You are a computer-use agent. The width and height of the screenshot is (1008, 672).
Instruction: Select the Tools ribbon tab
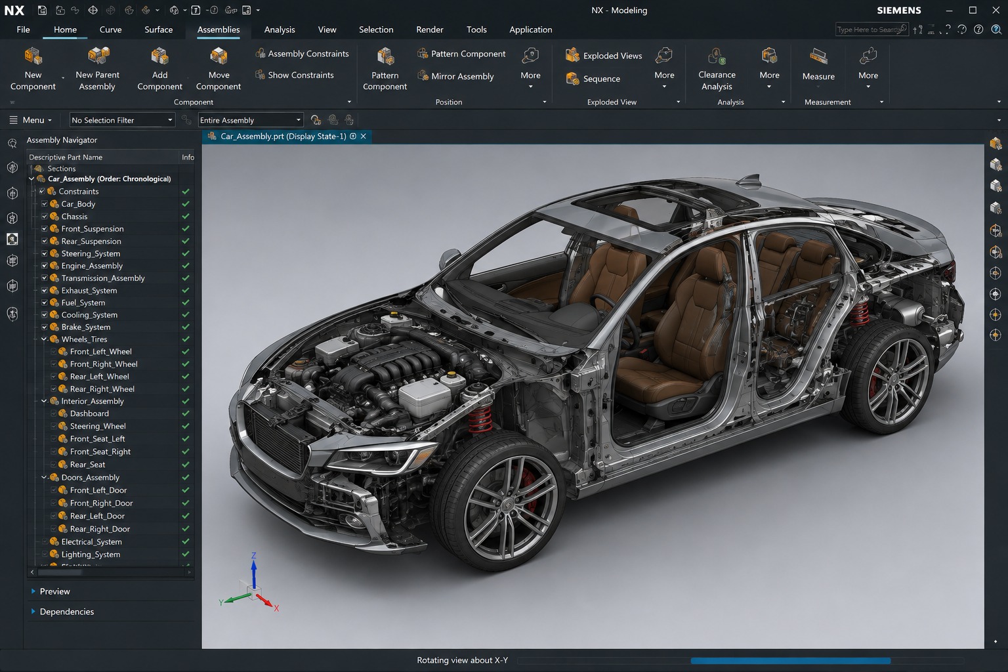click(476, 30)
